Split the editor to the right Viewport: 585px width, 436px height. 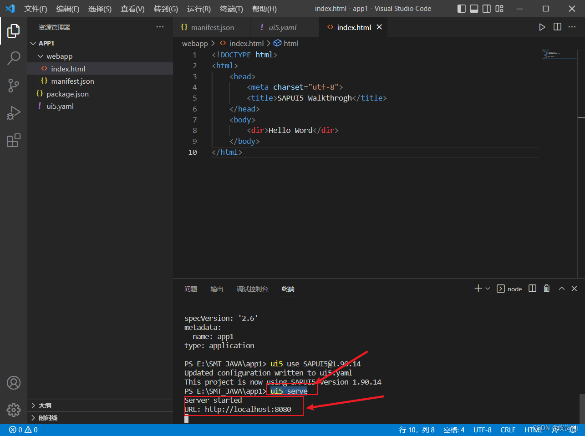[557, 27]
